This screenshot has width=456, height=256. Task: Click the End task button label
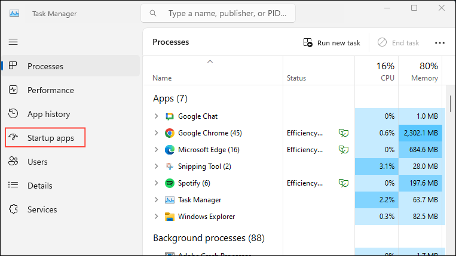(x=405, y=43)
